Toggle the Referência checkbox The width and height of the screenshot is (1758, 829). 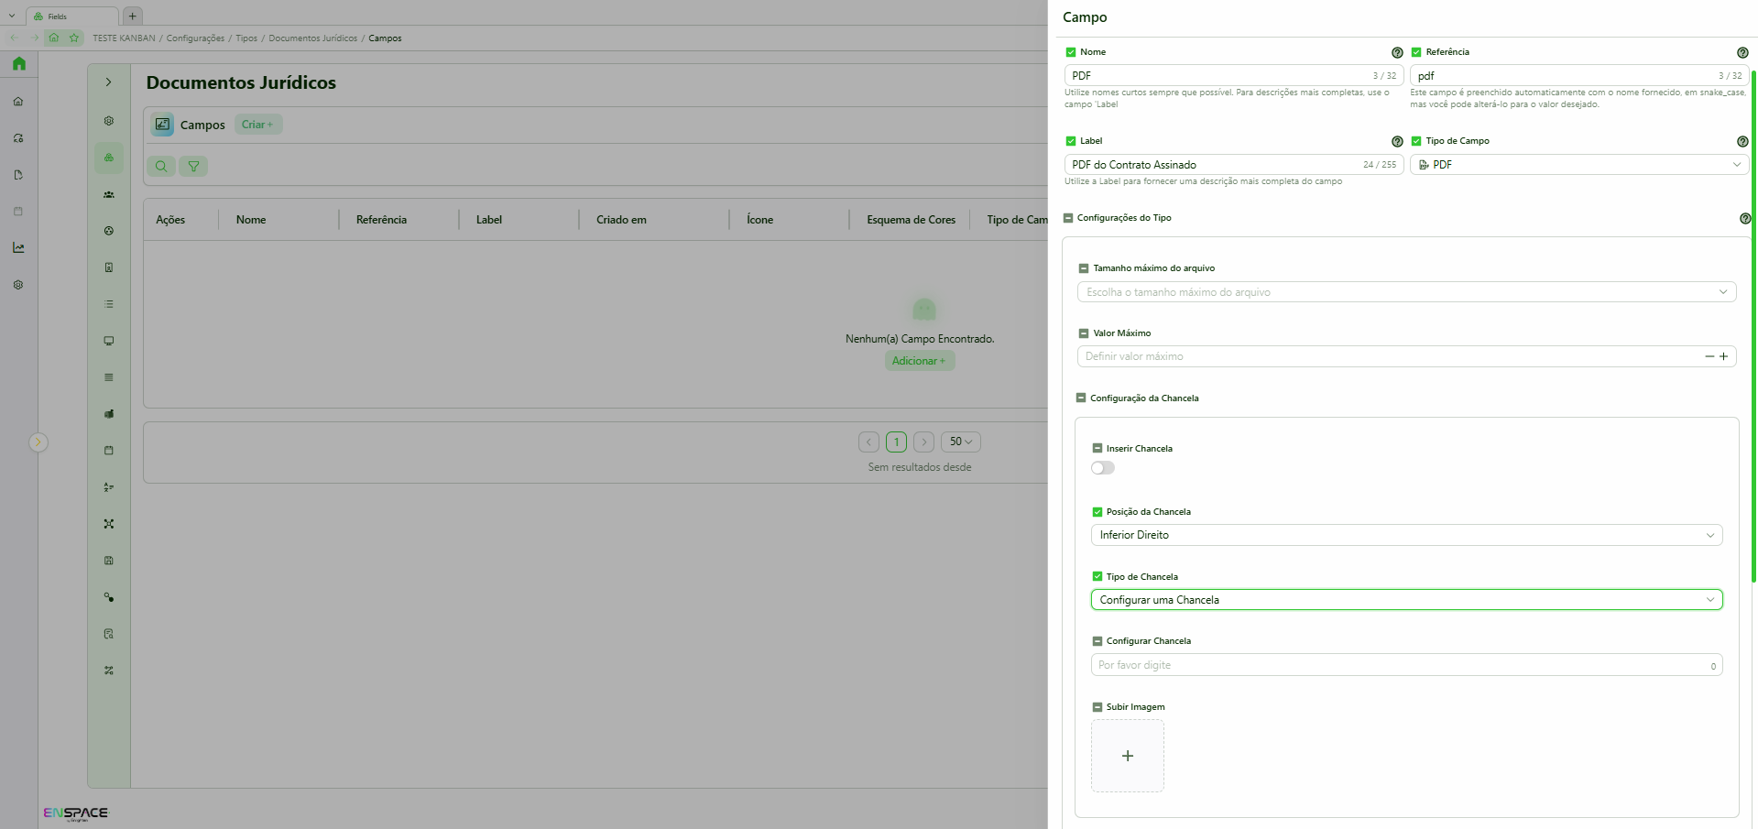(x=1416, y=52)
